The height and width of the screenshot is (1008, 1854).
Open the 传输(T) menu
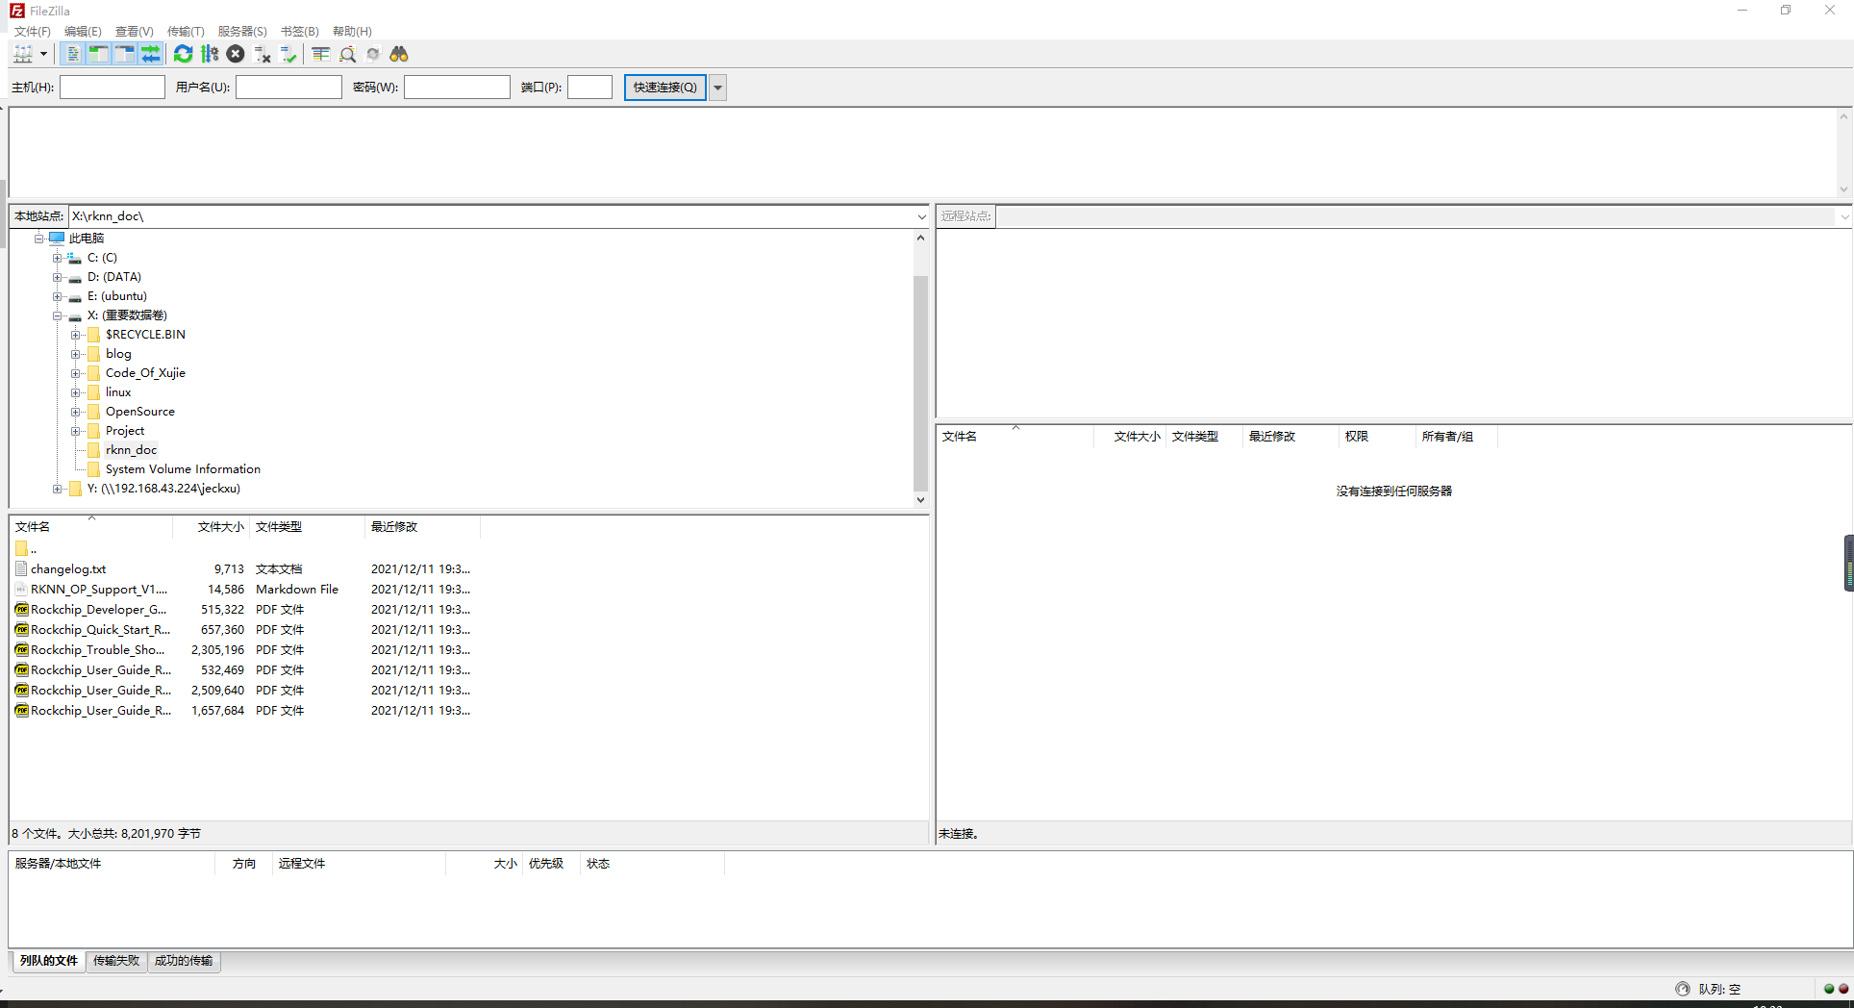coord(185,31)
